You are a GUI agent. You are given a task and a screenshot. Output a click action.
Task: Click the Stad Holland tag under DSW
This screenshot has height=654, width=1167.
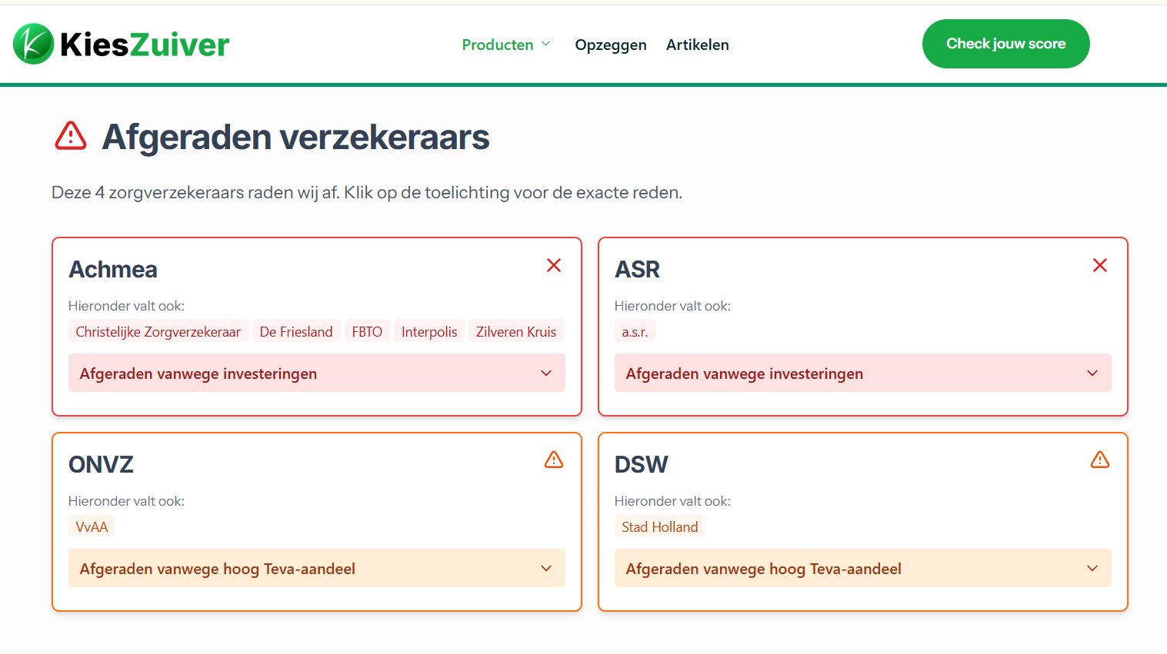point(659,527)
